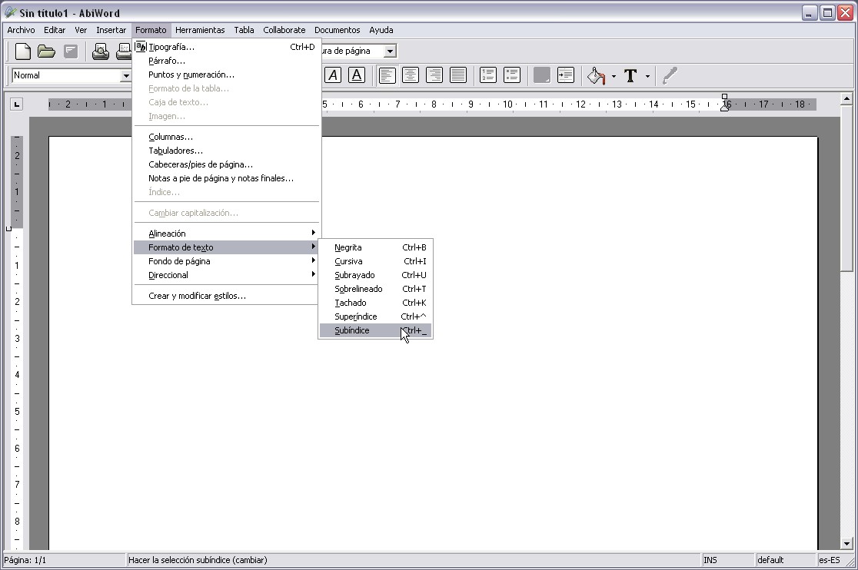
Task: Click the vertical scrollbar thumb
Action: click(x=846, y=187)
